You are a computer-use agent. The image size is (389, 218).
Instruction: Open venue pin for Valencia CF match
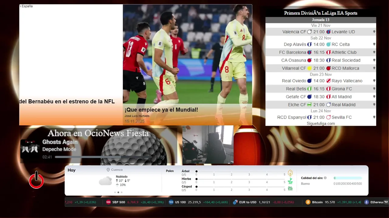point(374,32)
